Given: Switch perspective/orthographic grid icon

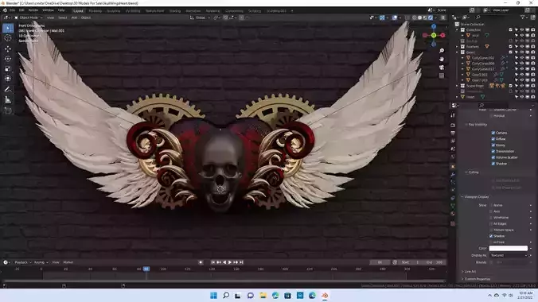Looking at the screenshot, I should 442,75.
